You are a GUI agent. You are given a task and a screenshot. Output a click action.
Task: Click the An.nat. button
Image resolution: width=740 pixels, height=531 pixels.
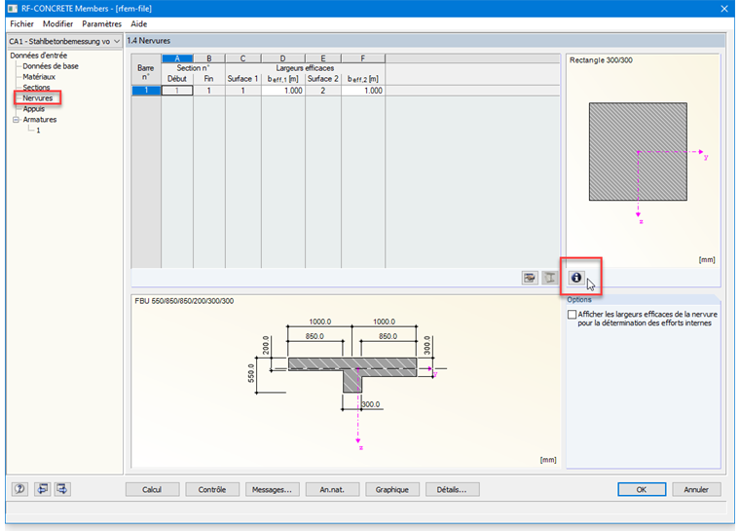point(332,489)
